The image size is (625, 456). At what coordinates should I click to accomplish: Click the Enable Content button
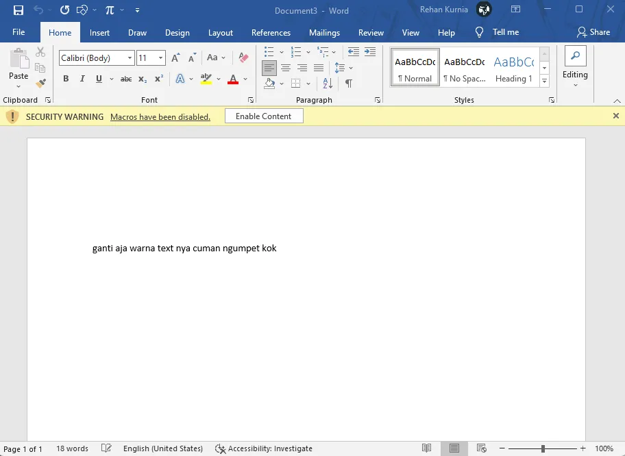[263, 116]
